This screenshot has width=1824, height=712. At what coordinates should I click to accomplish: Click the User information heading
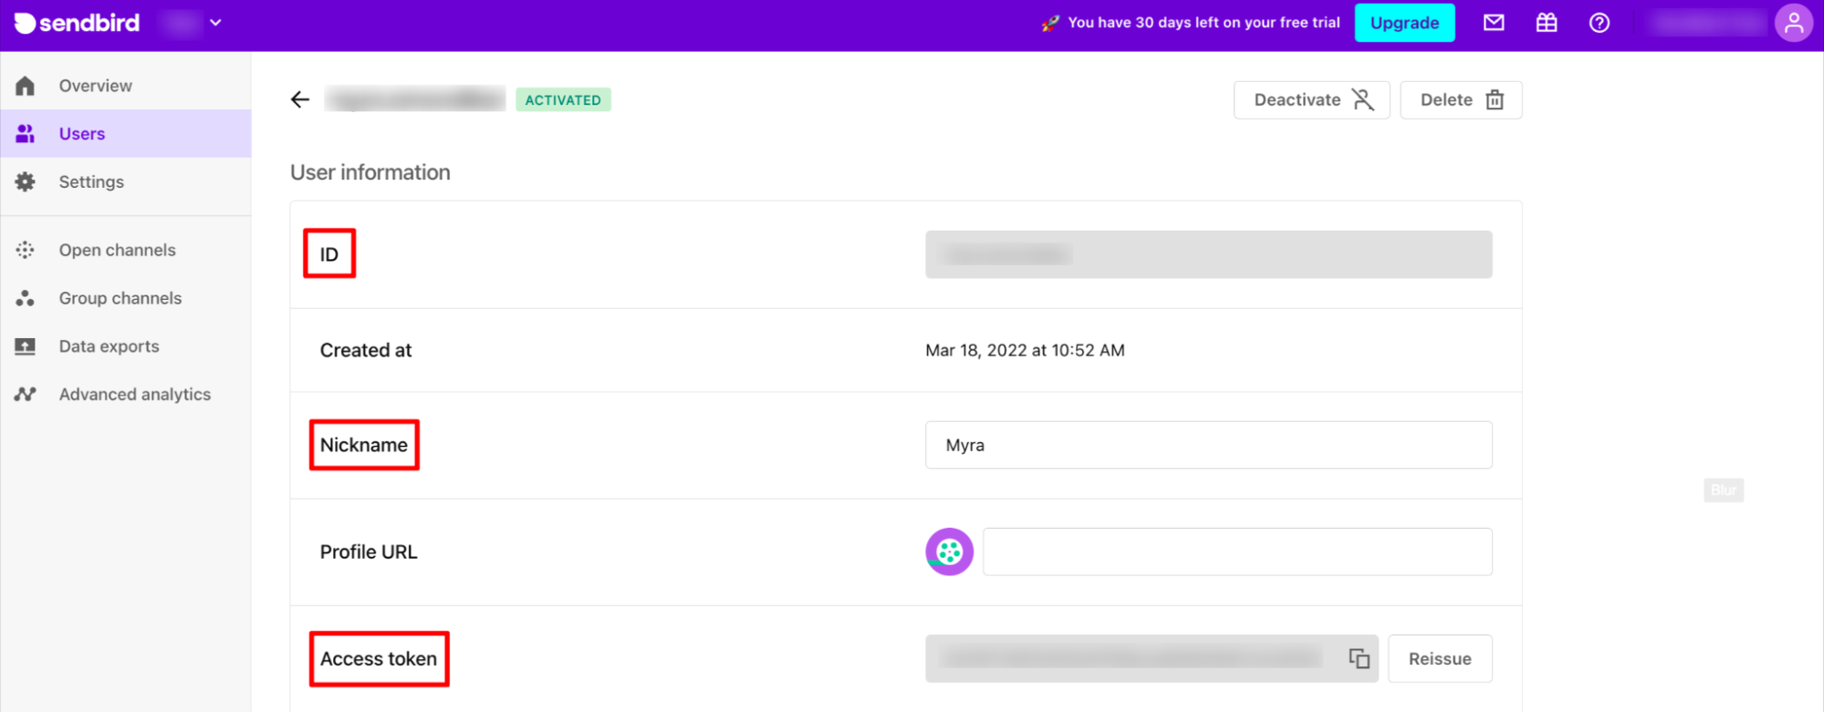click(x=370, y=172)
